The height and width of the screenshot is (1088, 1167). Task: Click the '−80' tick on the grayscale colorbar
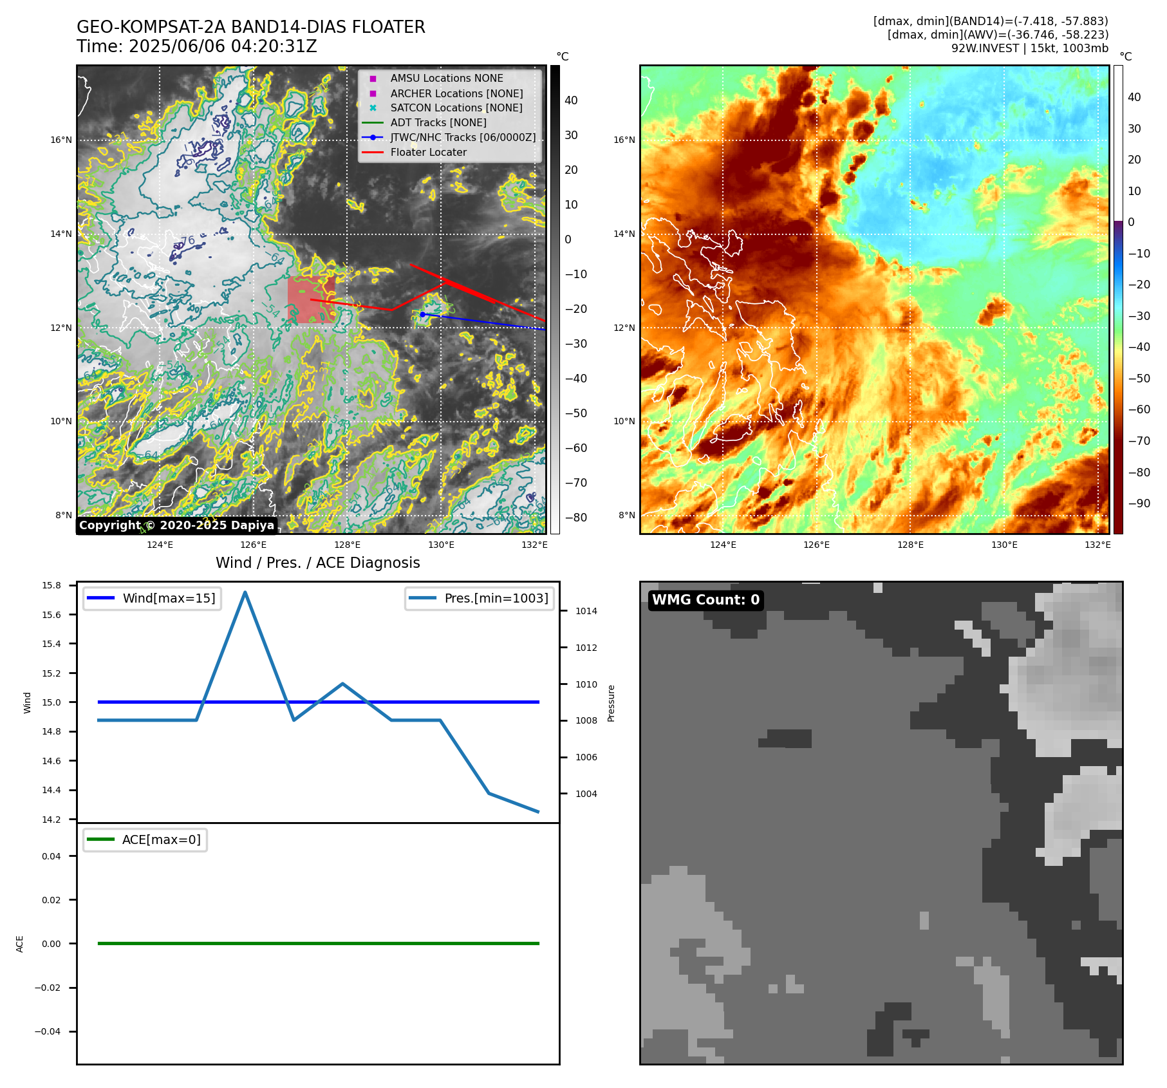[x=575, y=518]
